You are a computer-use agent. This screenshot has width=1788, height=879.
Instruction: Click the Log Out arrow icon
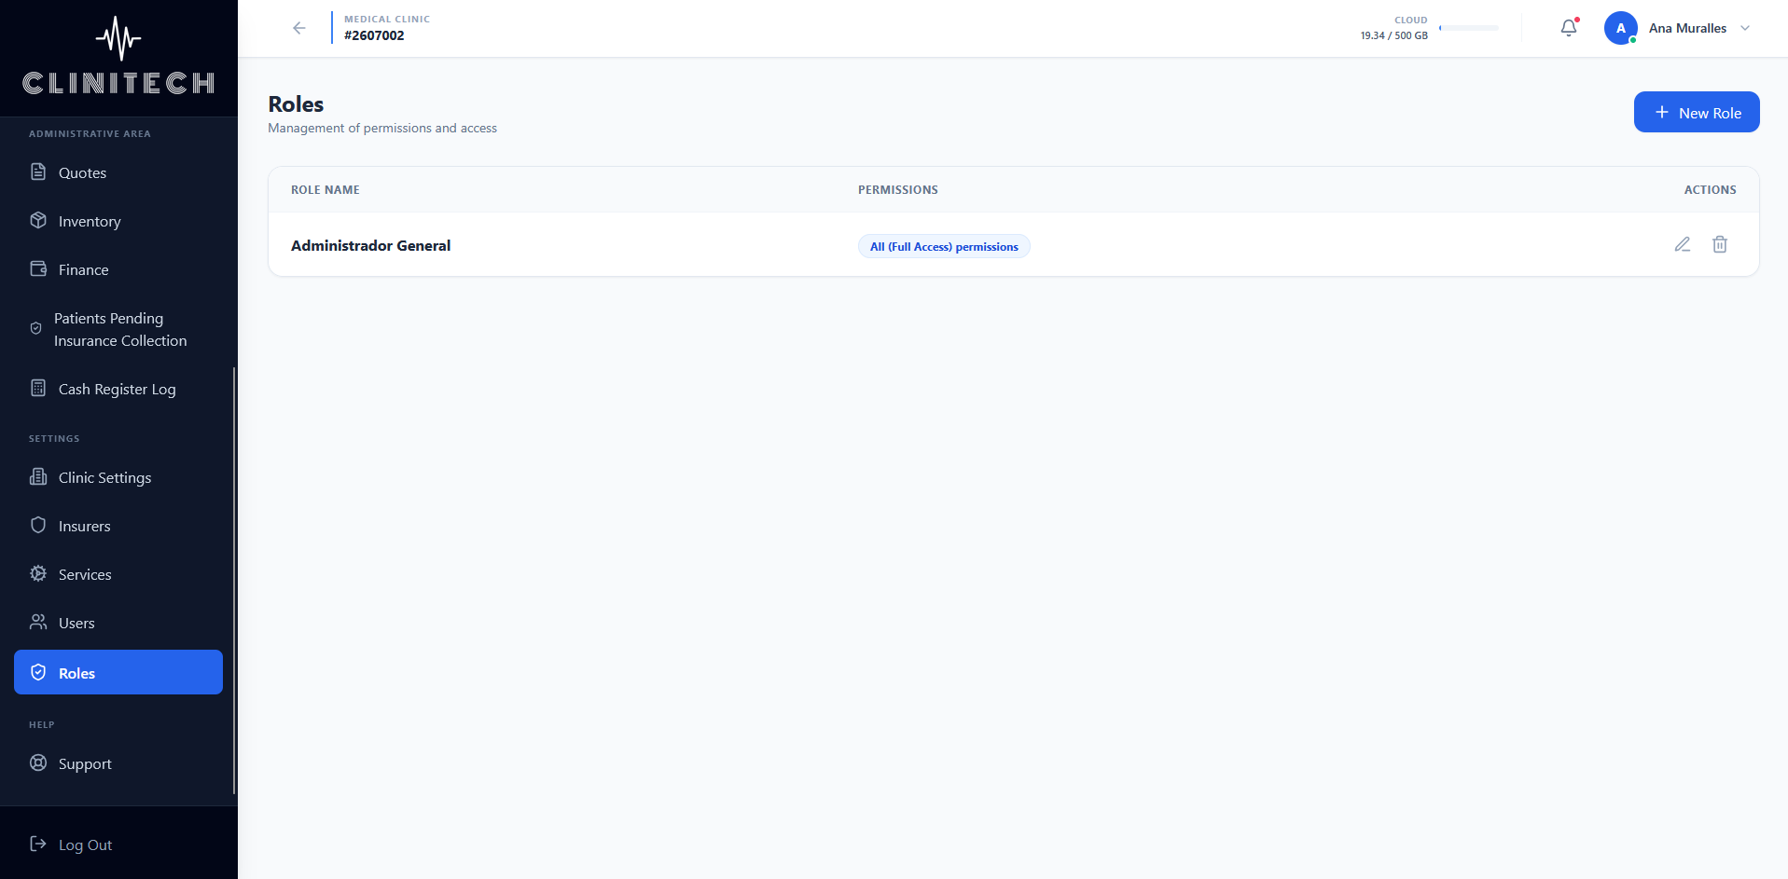38,844
